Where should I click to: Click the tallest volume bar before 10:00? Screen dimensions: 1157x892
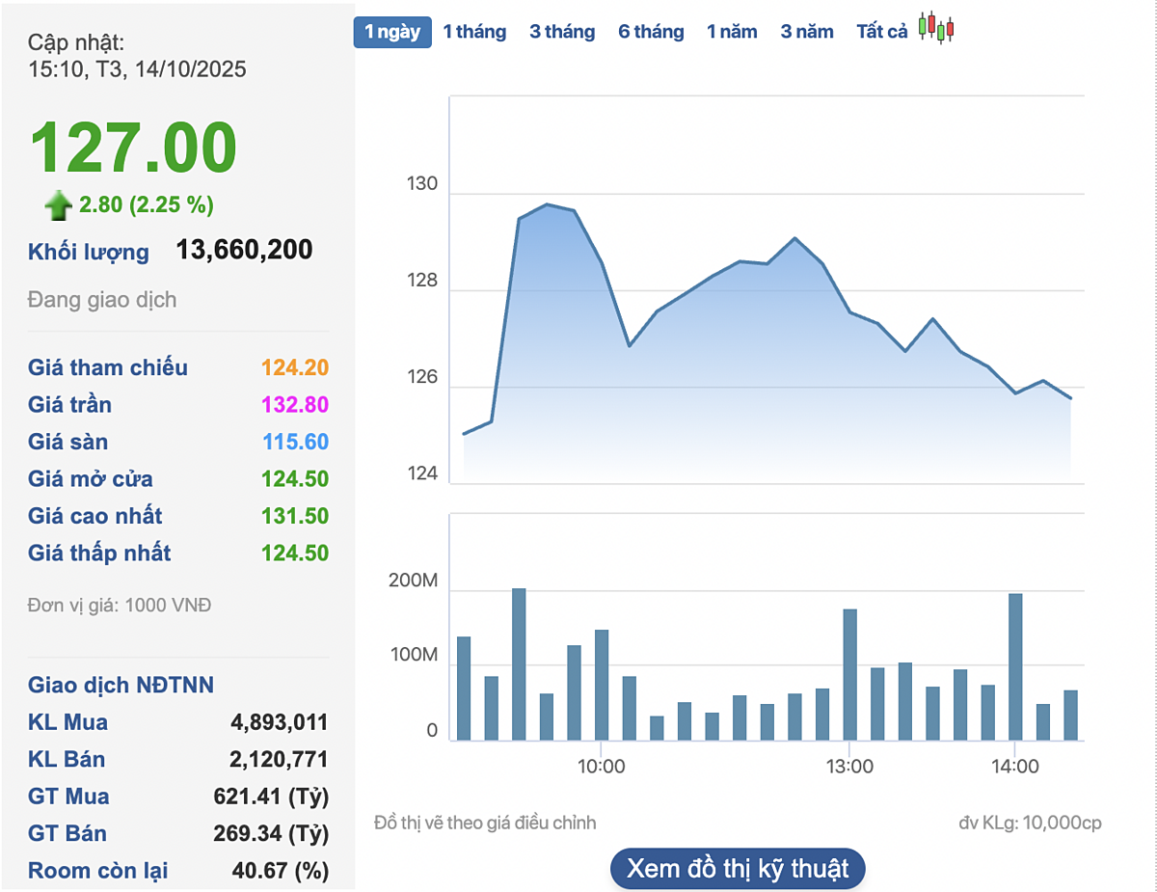[x=519, y=664]
